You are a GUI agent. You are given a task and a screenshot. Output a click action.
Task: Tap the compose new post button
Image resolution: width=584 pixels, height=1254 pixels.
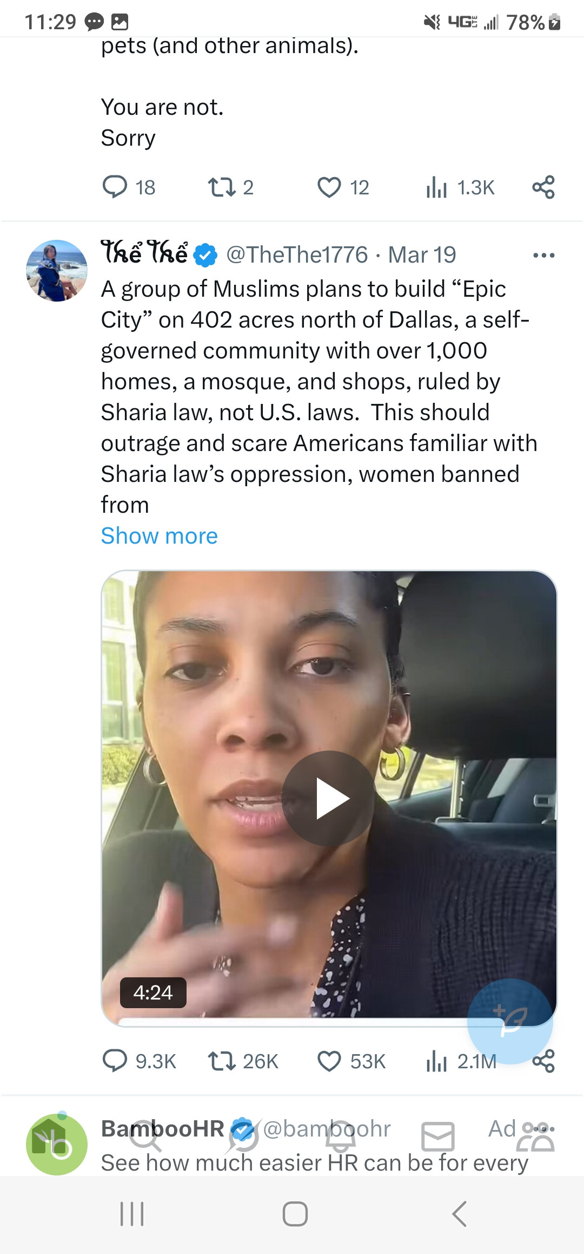pos(510,1021)
